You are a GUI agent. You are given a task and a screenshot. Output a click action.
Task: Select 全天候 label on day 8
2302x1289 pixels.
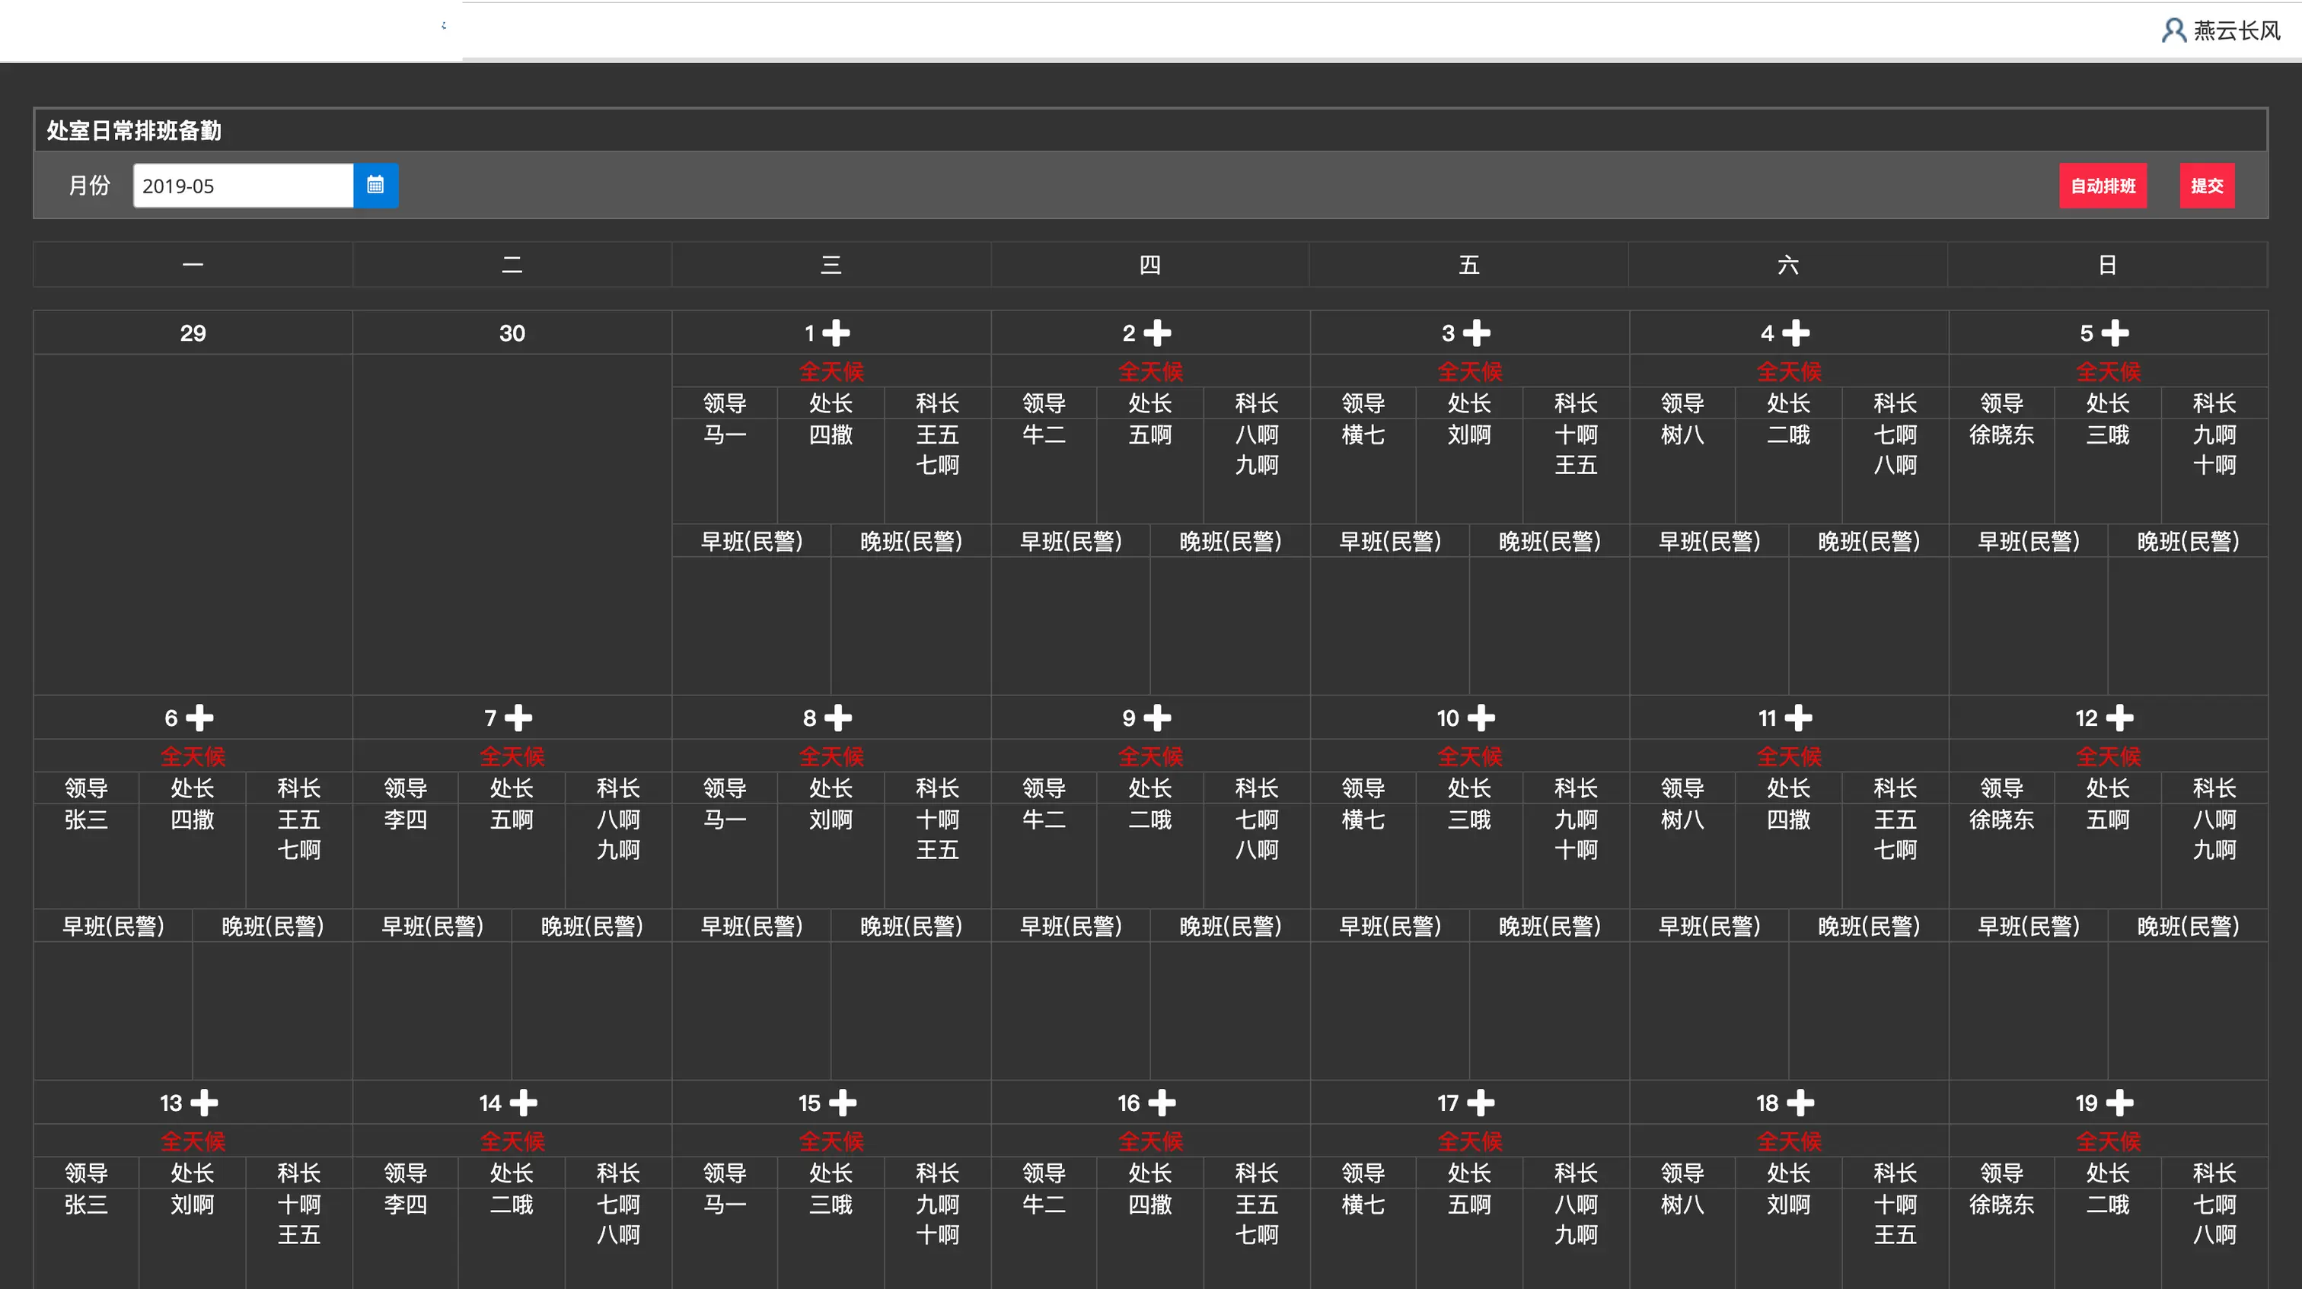pos(831,756)
